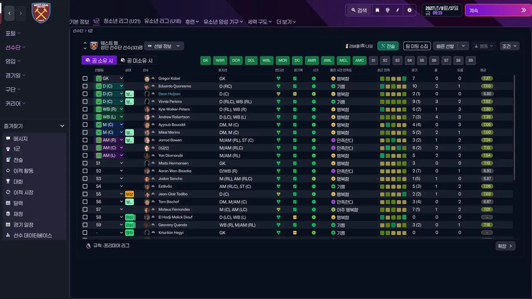
Task: Open the globe icon in the top bar
Action: point(388,10)
